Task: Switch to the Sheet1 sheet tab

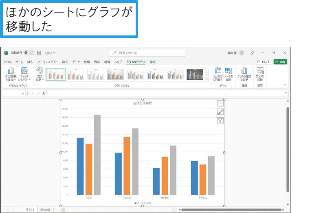Action: pos(45,210)
